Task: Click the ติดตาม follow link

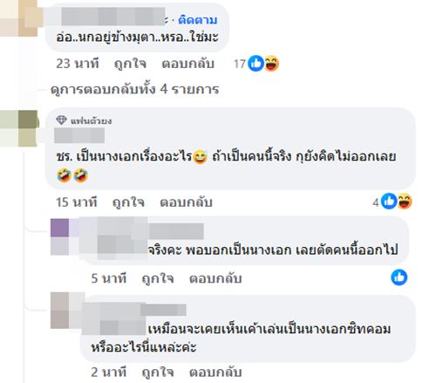Action: tap(198, 20)
